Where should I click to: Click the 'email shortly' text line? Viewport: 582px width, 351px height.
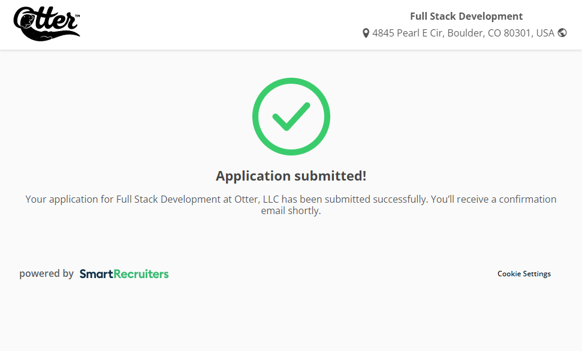point(291,211)
